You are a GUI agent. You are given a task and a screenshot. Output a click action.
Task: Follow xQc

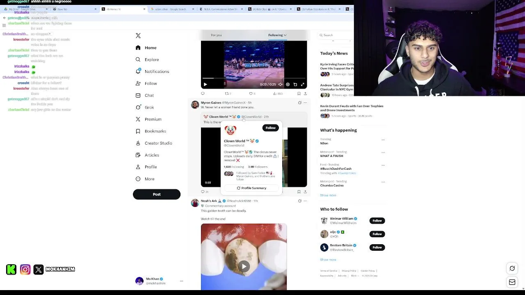(x=377, y=234)
